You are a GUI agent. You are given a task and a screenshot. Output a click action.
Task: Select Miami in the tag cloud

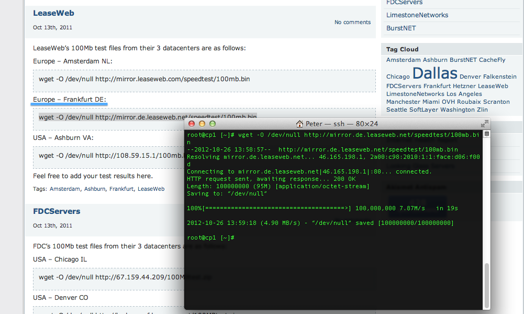click(x=431, y=102)
